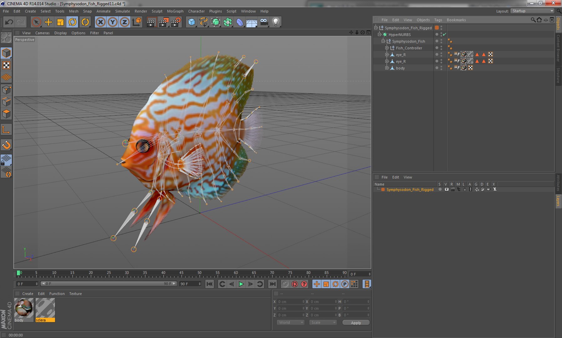Expand the body object tree node
The width and height of the screenshot is (562, 338).
coord(387,68)
